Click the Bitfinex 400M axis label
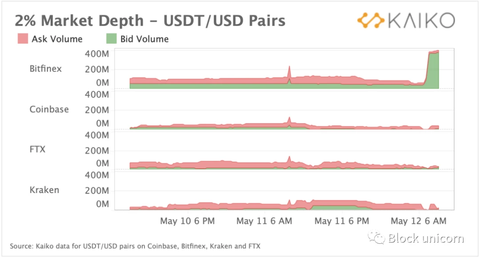480x258 pixels. [97, 54]
